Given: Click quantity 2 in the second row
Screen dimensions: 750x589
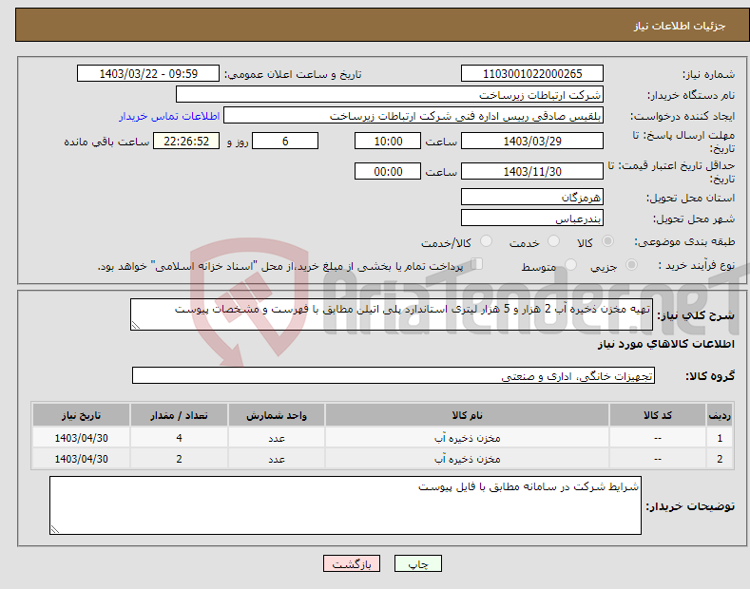Looking at the screenshot, I should click(179, 459).
